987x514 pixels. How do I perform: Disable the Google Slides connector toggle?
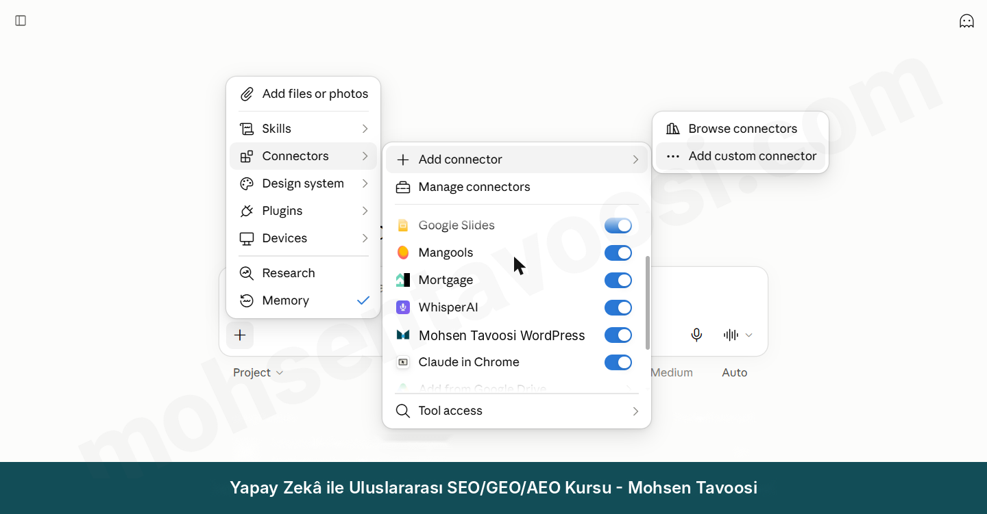(618, 225)
